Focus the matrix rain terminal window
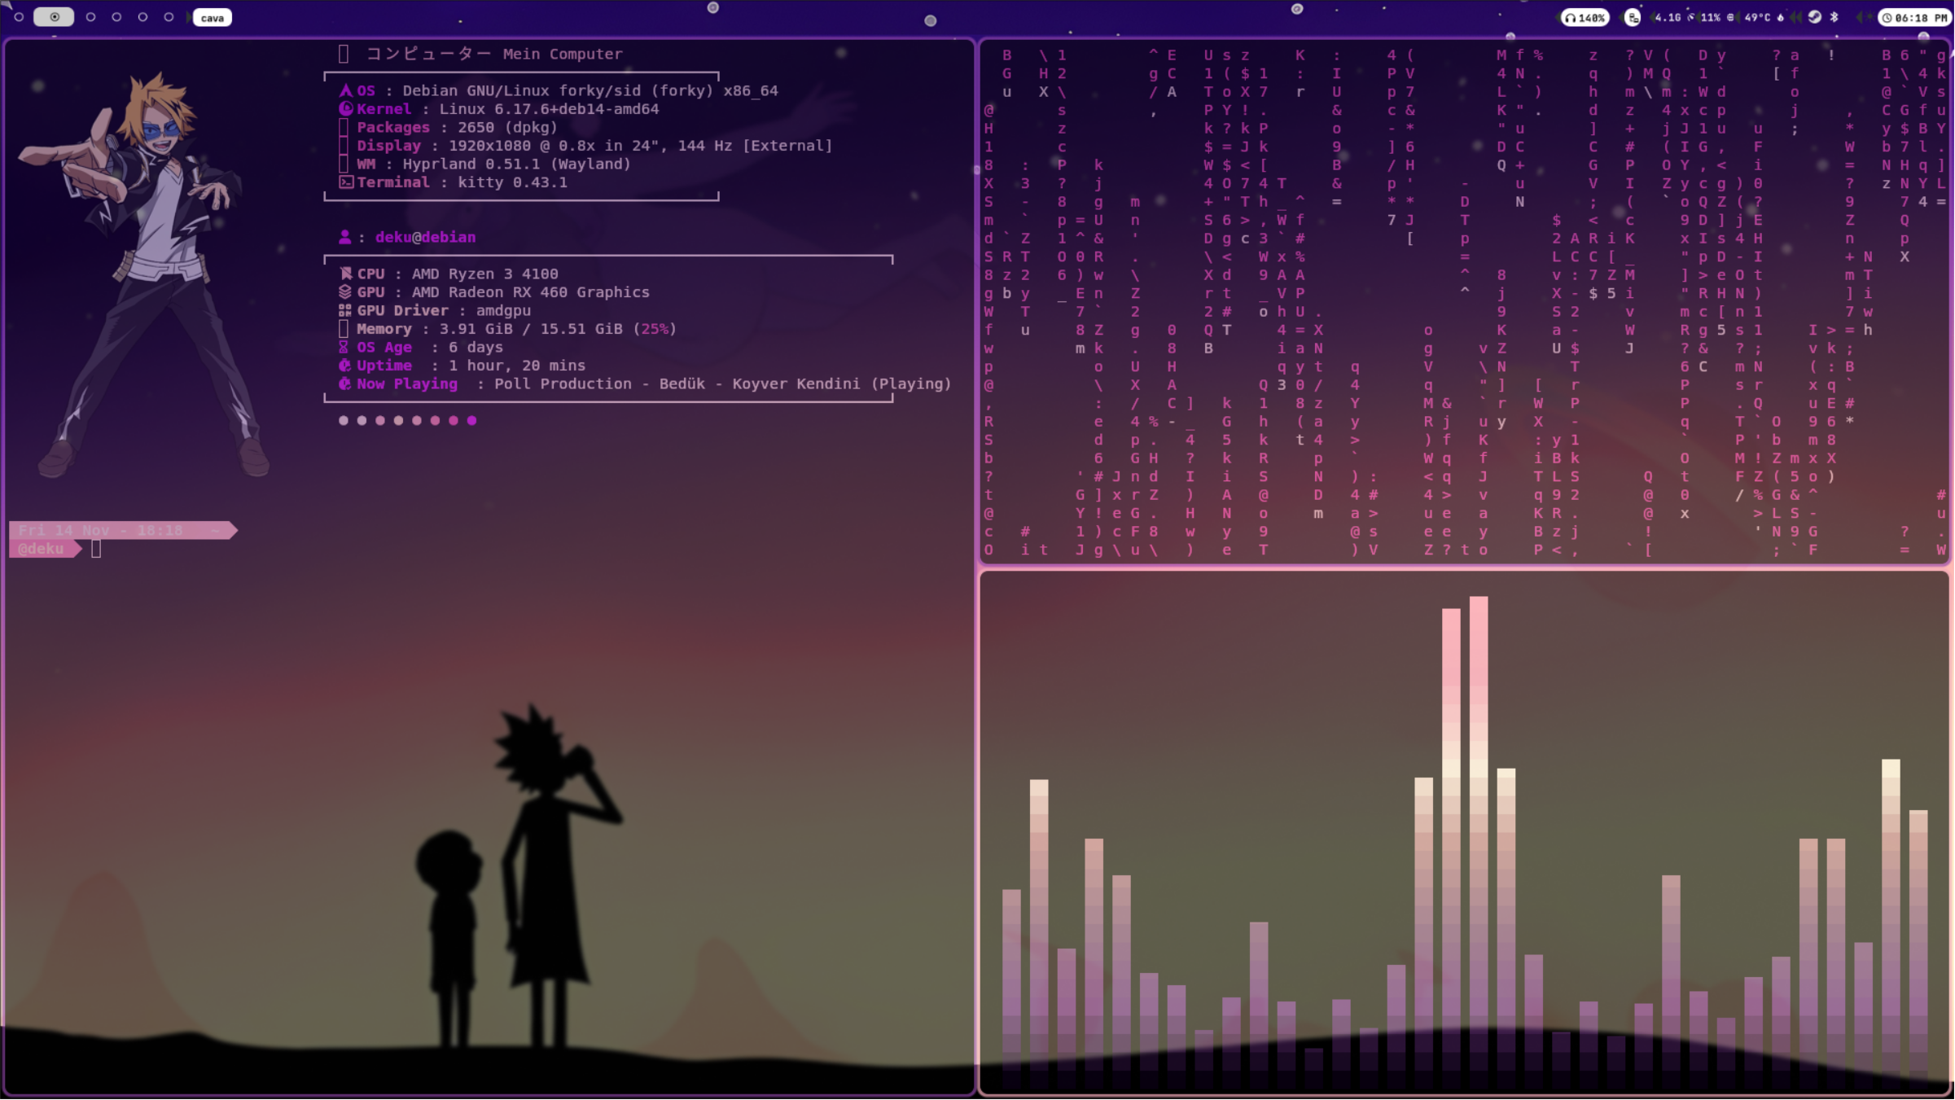Viewport: 1955px width, 1100px height. (x=1464, y=301)
